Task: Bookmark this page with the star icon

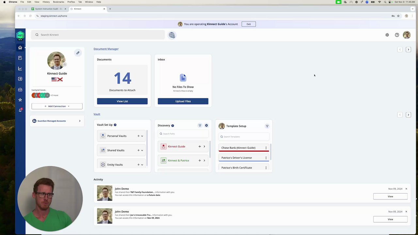Action: (x=398, y=16)
